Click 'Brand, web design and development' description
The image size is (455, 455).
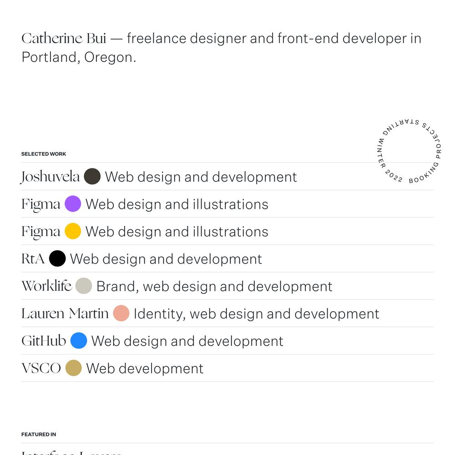pos(214,286)
